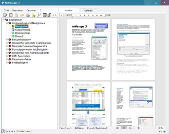Select the first view mode icon
The image size is (169, 134).
click(117, 128)
